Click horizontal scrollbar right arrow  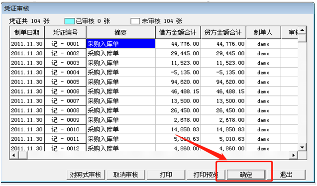[x=294, y=155]
